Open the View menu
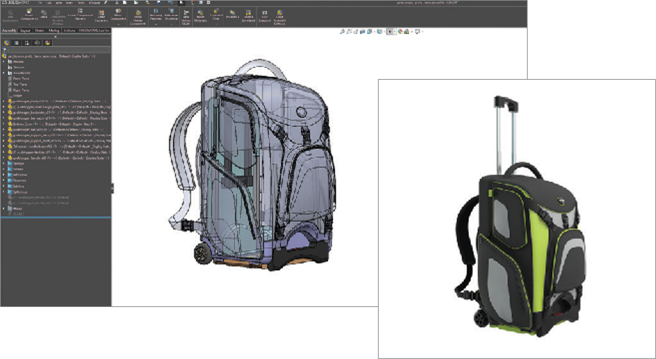 click(59, 3)
